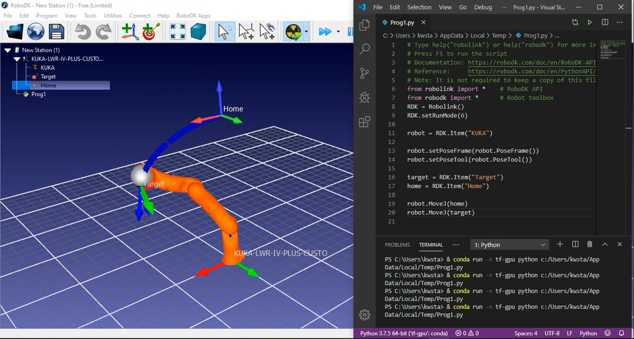634x339 pixels.
Task: Click the Python 3.7.5 interpreter status
Action: 404,333
